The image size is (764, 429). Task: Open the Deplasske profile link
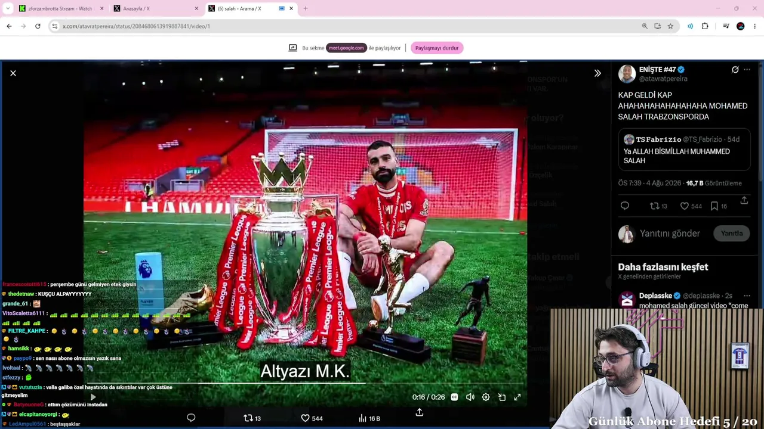point(655,296)
